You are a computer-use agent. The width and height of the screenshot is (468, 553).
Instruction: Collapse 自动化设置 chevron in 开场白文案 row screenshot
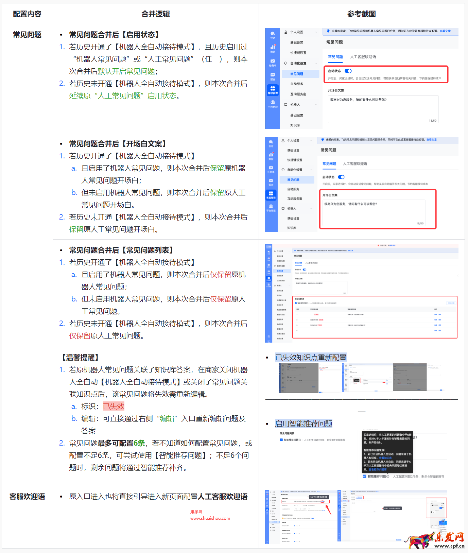pos(311,170)
